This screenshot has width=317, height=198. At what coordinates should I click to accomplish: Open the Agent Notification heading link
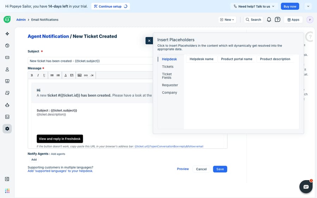click(48, 36)
